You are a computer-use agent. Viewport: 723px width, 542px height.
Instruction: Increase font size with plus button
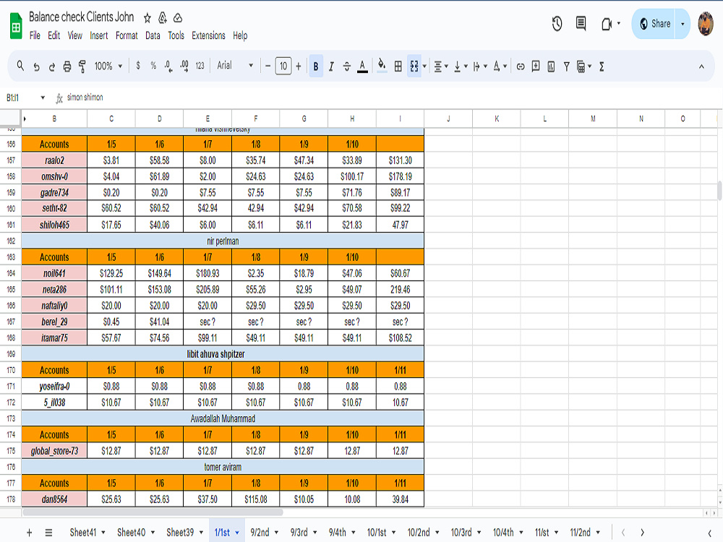299,66
